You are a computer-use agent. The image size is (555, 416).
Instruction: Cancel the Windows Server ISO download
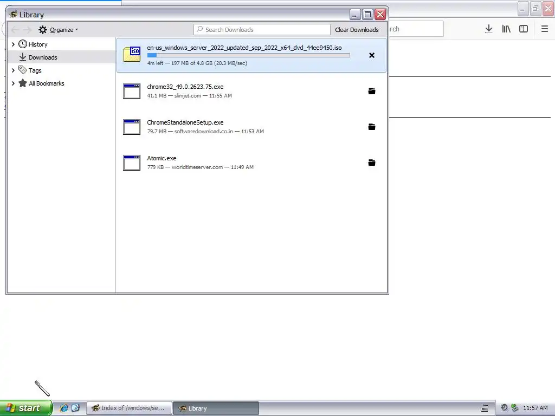pyautogui.click(x=372, y=55)
